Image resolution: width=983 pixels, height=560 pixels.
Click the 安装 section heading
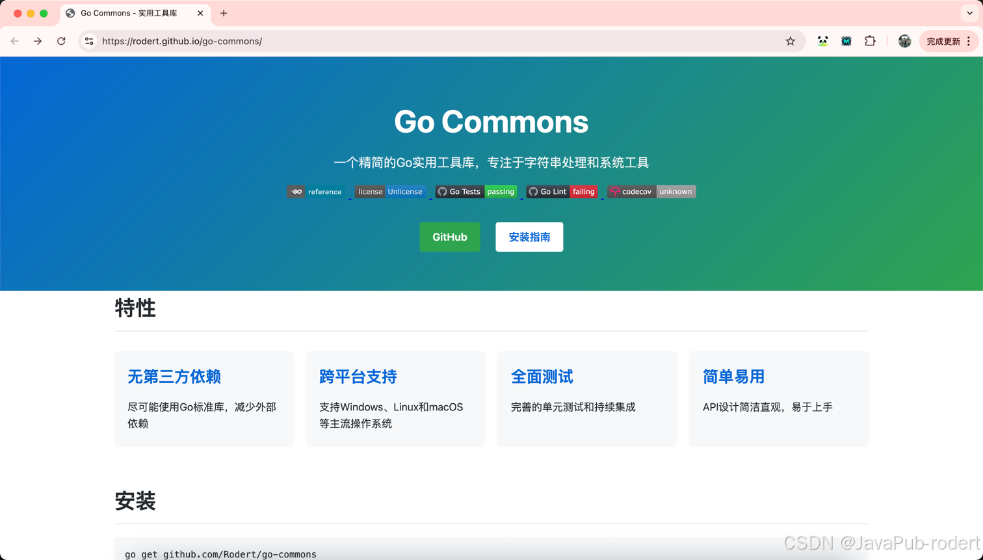tap(135, 501)
